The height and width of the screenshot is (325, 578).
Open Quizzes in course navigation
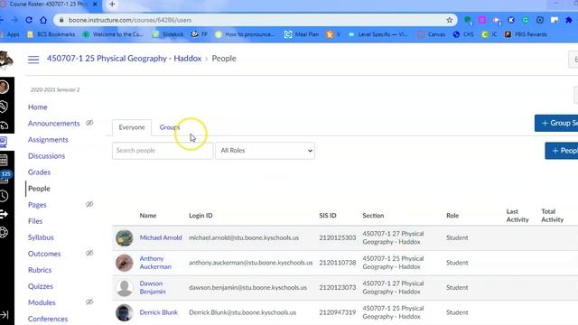41,286
